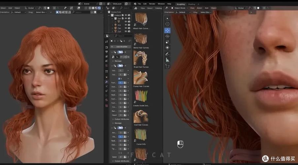
Task: Open the Output properties tab
Action: 106,52
